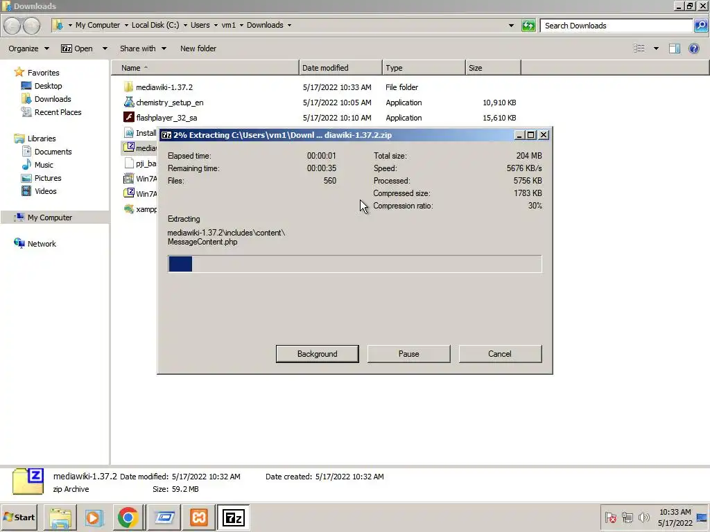Open Videos library

pyautogui.click(x=46, y=191)
